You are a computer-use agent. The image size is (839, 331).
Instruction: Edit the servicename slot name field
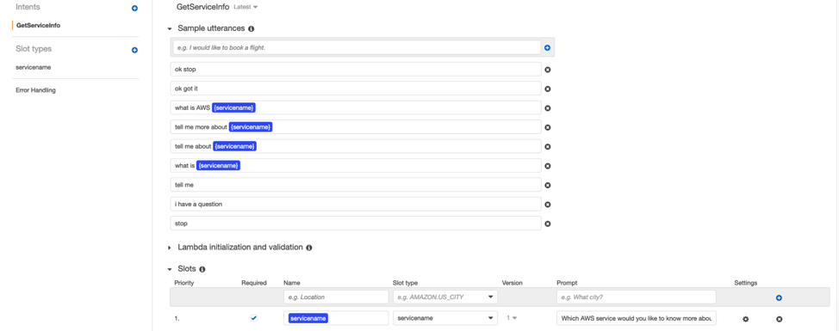click(x=336, y=318)
